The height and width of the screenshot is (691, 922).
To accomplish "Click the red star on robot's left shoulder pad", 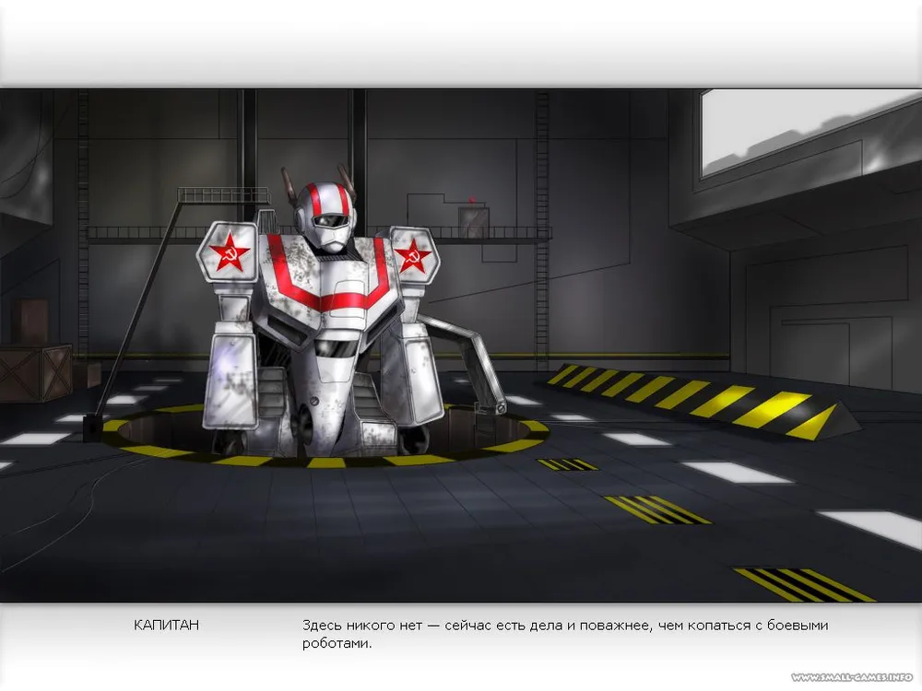I will (x=228, y=252).
